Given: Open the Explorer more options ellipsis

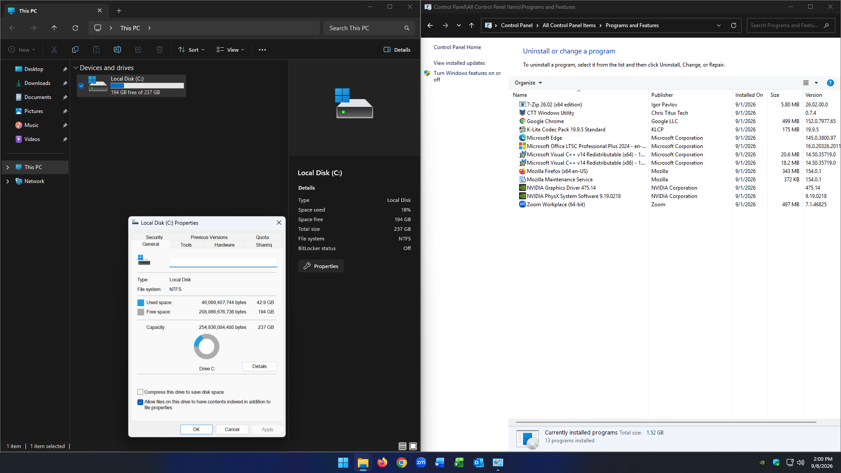Looking at the screenshot, I should click(262, 50).
